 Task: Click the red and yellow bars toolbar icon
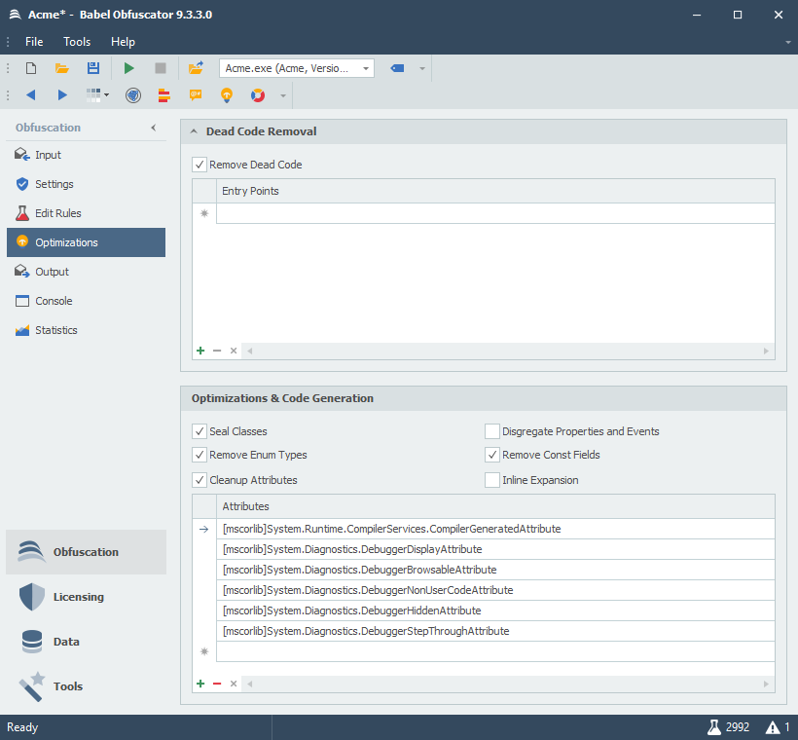tap(163, 95)
